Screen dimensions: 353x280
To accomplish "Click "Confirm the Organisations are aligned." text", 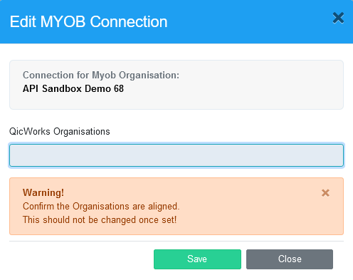I will (101, 206).
